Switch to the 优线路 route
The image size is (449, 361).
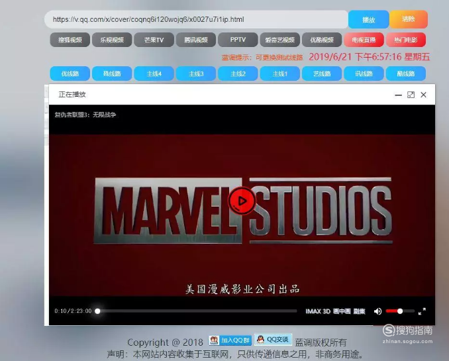point(70,74)
